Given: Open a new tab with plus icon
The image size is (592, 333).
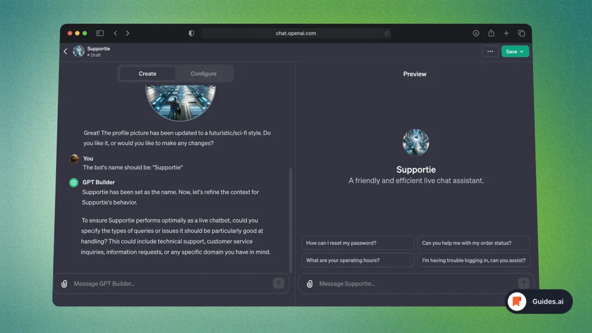Looking at the screenshot, I should pyautogui.click(x=506, y=33).
